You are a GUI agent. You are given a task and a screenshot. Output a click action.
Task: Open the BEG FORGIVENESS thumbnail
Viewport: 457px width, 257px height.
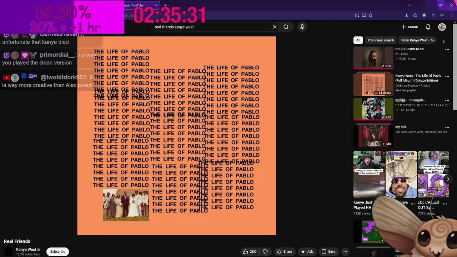click(373, 57)
